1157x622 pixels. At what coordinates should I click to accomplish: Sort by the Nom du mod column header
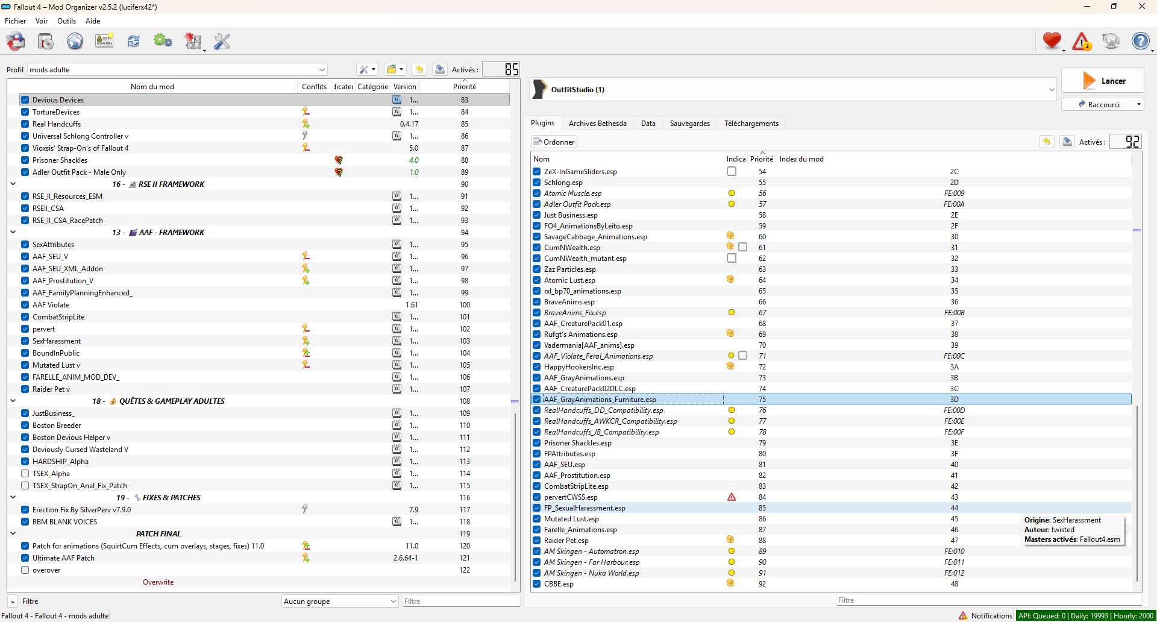[152, 87]
